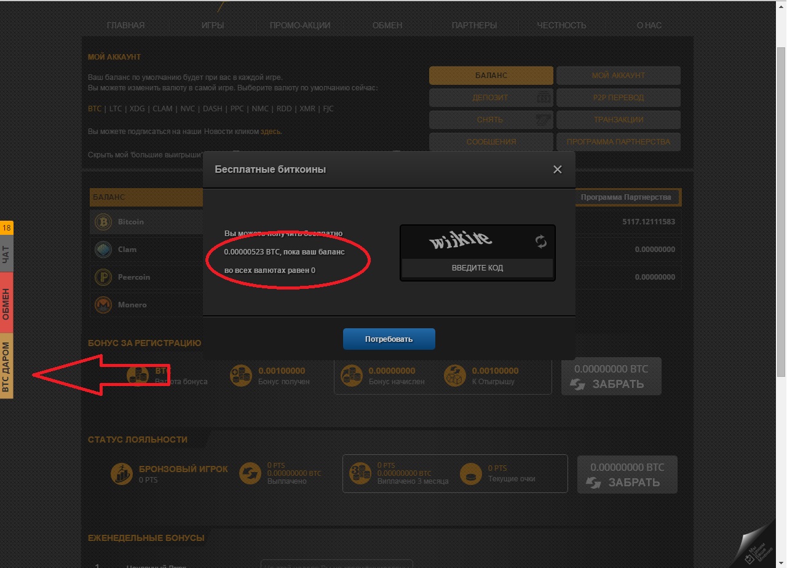Open СООБЩЕНИЯ
Screen dimensions: 787x568
point(491,142)
